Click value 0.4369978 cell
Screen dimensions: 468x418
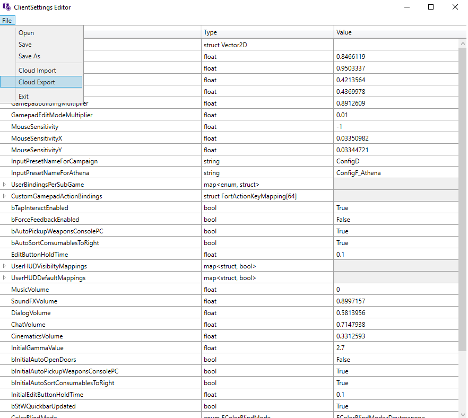(396, 91)
